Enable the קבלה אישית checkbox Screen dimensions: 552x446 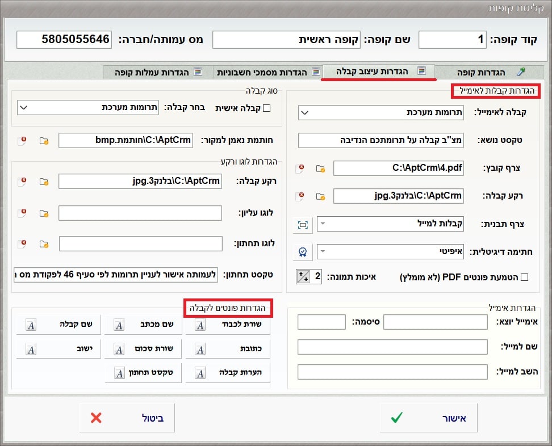coord(266,108)
